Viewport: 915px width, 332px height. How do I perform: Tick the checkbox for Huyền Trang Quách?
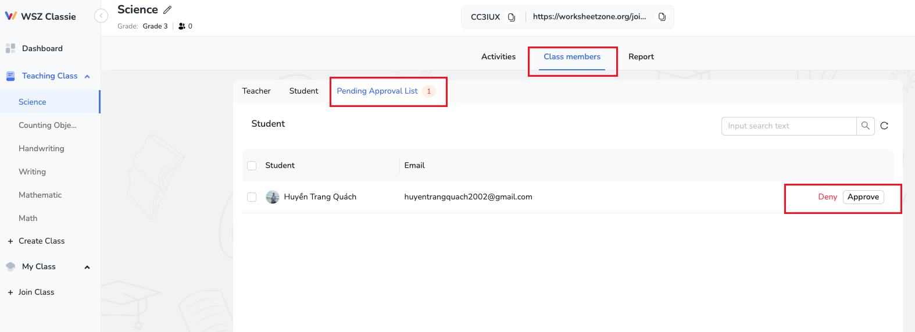(252, 197)
